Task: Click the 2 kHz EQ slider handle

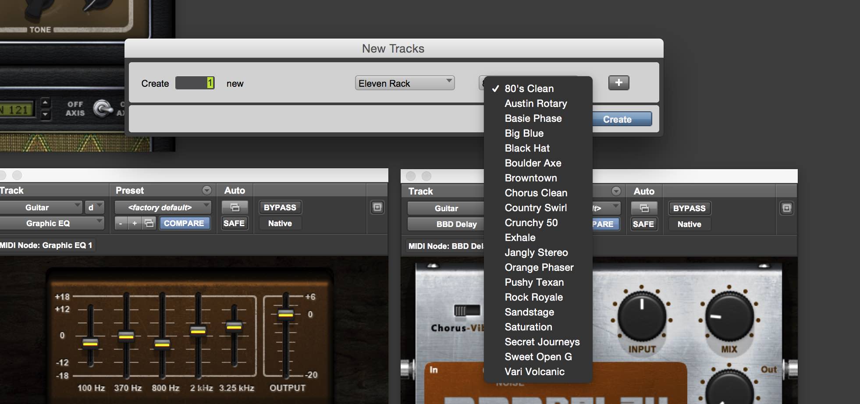Action: pos(198,330)
